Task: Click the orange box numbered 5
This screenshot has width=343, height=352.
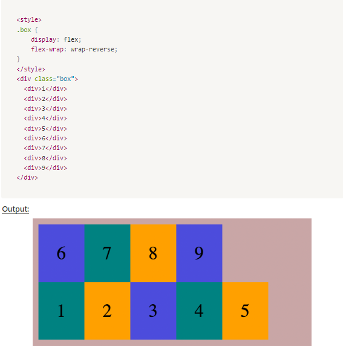Action: pyautogui.click(x=246, y=311)
